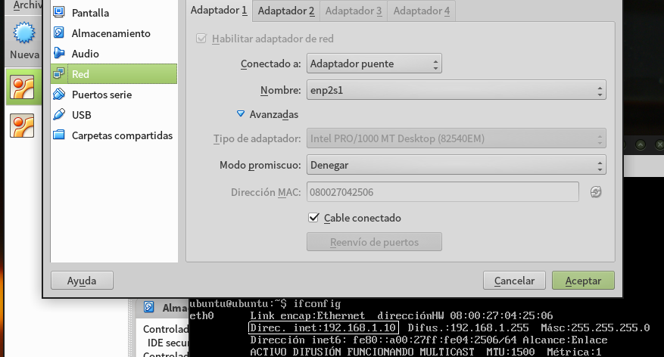Regenerate MAC address with refresh icon
This screenshot has width=664, height=357.
596,192
